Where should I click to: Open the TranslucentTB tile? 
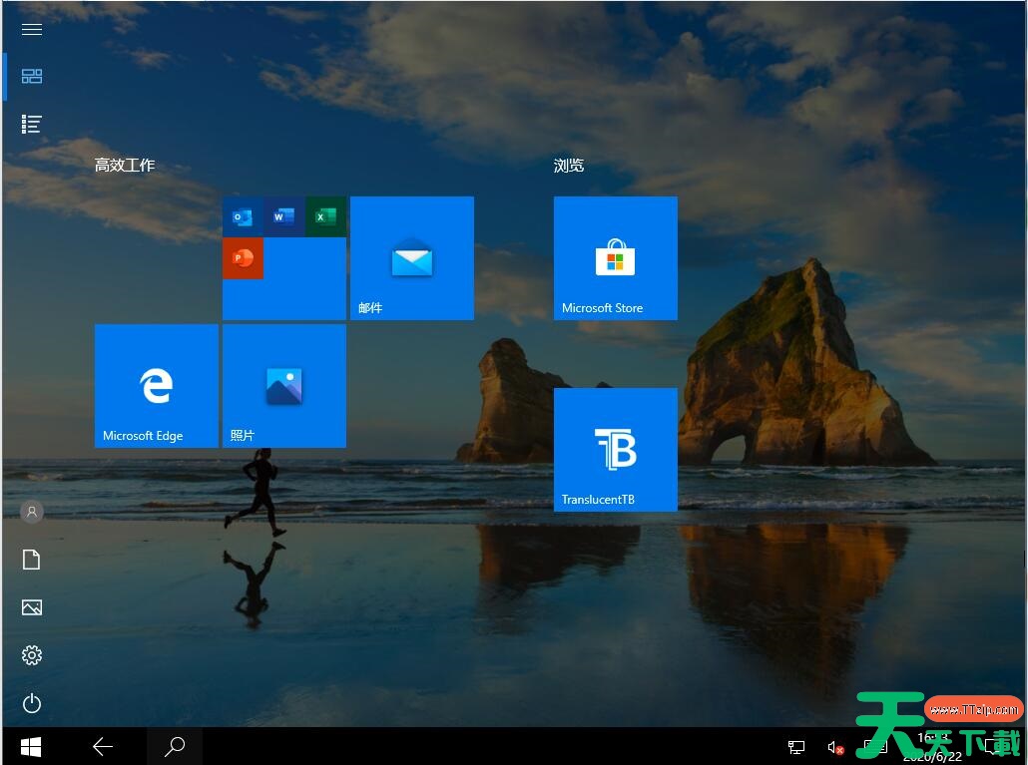[x=615, y=450]
